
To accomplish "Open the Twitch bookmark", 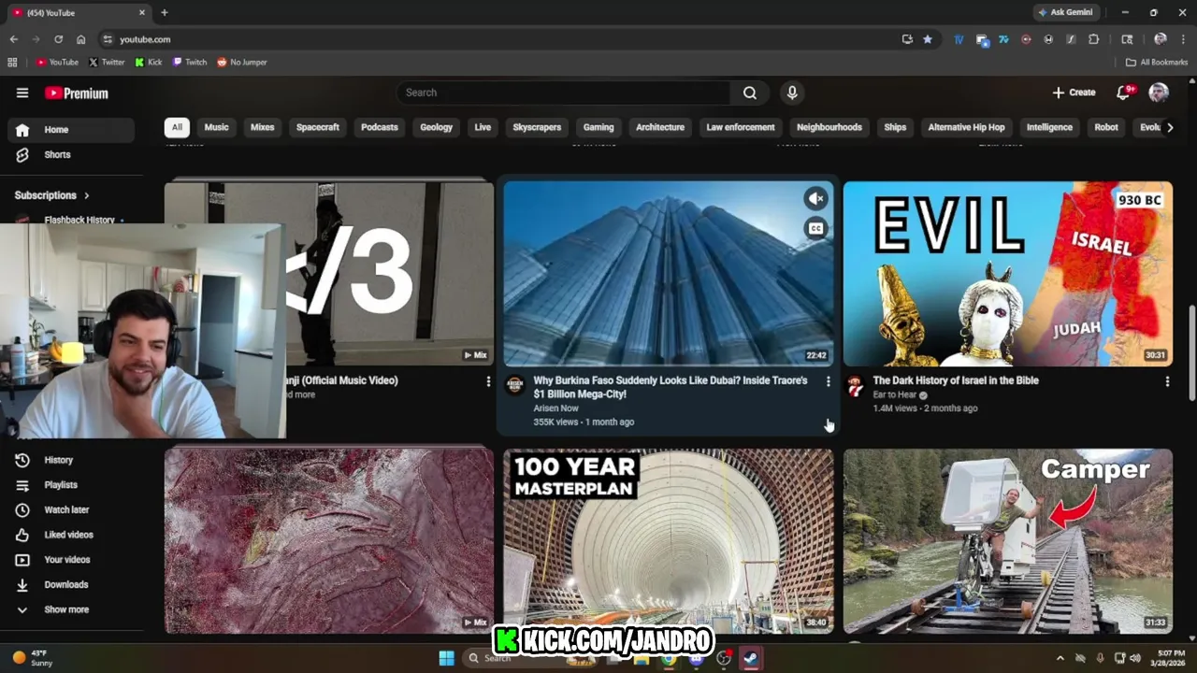I will point(190,63).
